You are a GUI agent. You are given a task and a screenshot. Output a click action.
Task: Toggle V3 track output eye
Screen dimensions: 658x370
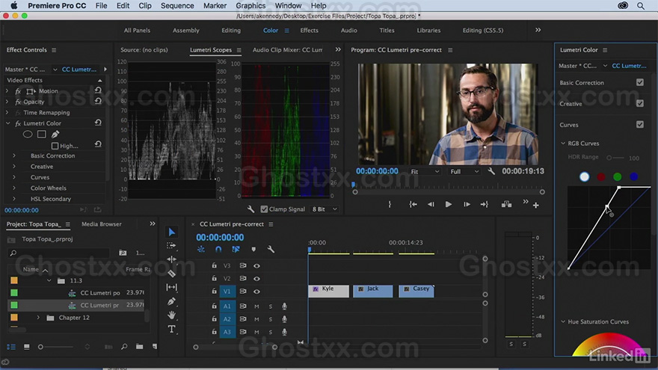(256, 265)
